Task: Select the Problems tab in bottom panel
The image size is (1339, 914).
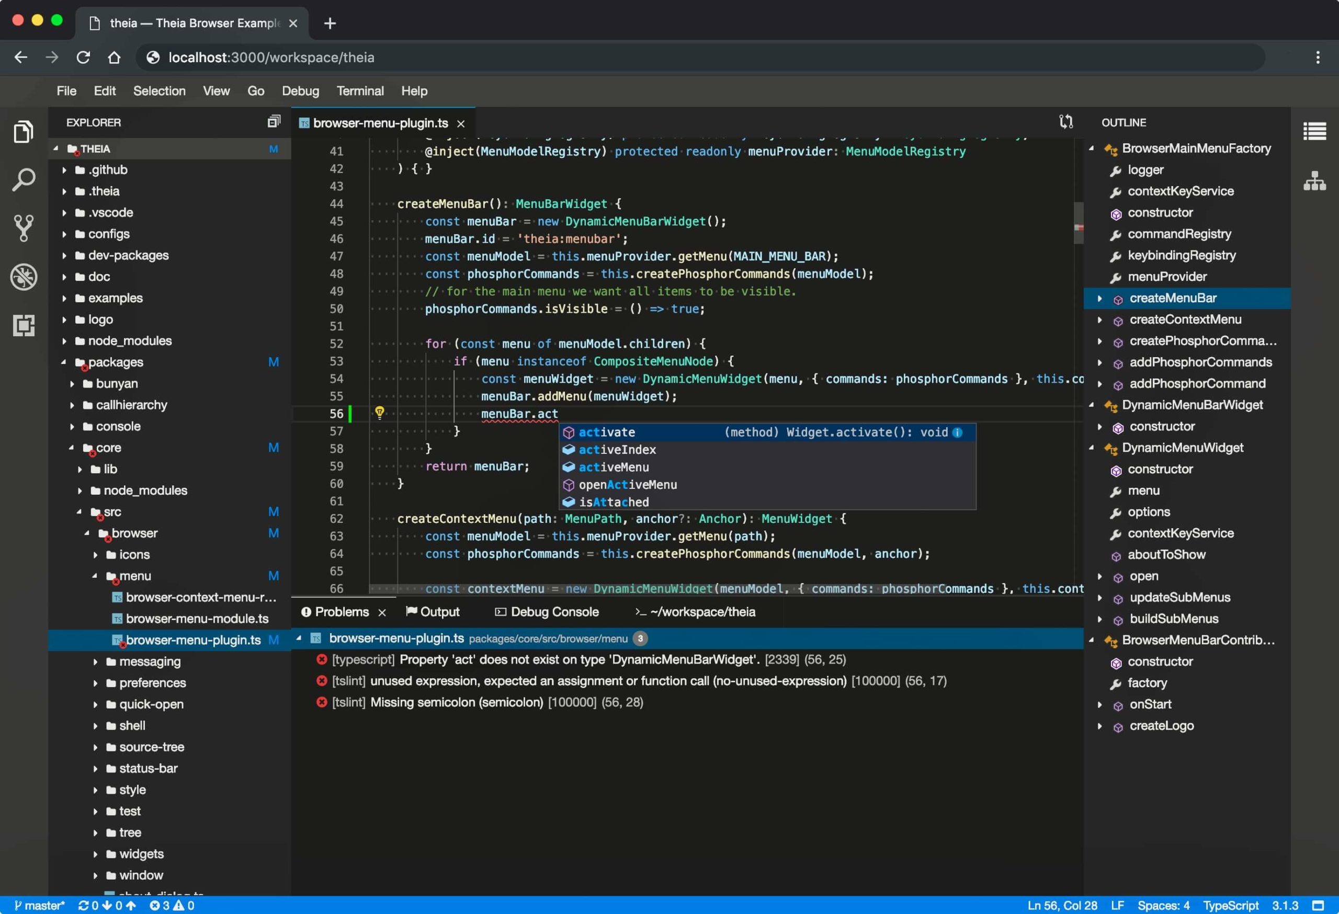Action: 342,611
